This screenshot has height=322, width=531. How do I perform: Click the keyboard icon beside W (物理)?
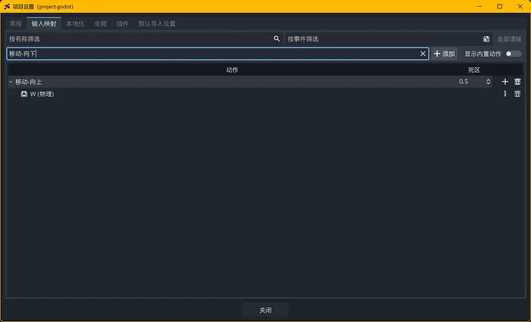click(x=24, y=94)
